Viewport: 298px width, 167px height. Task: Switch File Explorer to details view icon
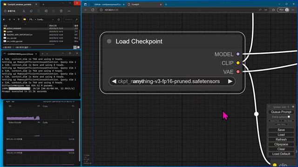tap(75, 47)
